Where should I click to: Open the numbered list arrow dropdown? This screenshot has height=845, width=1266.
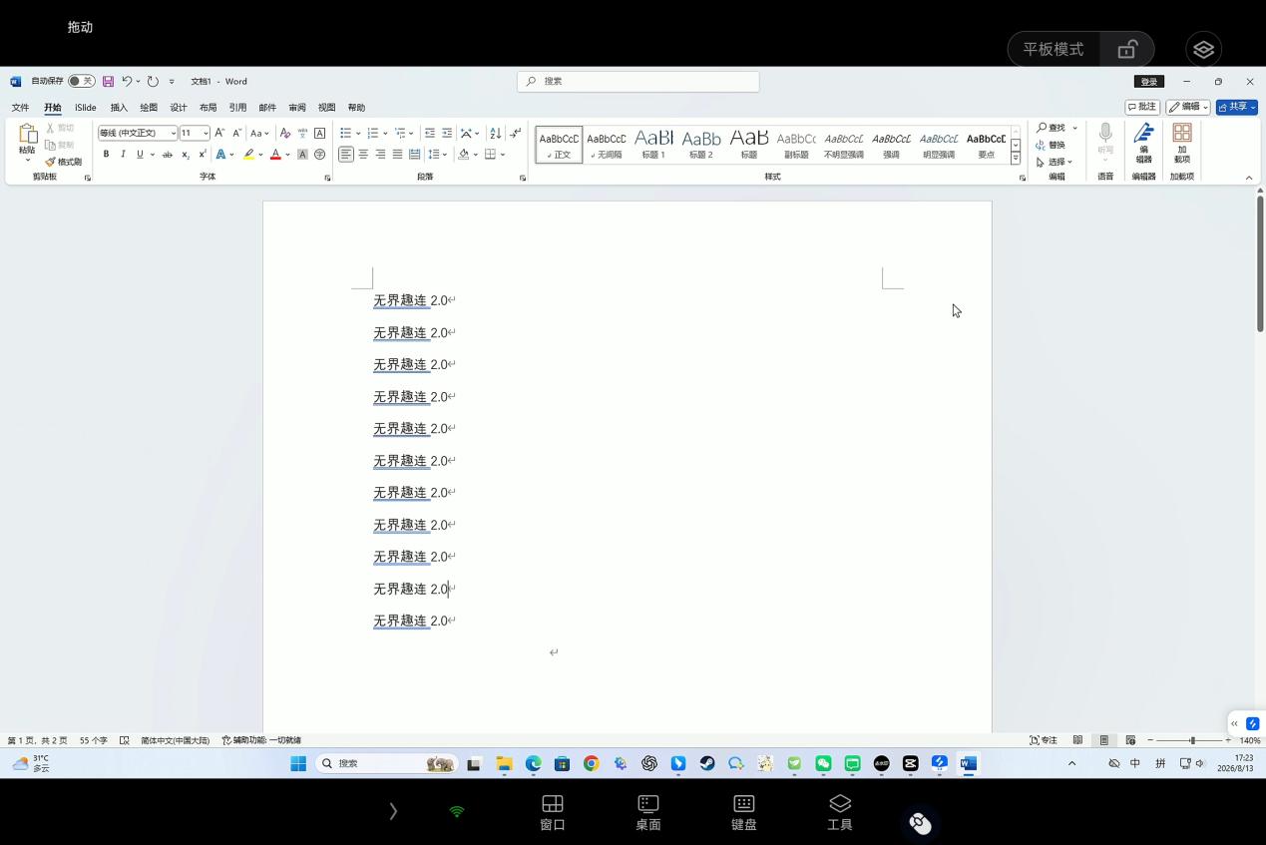click(x=385, y=133)
